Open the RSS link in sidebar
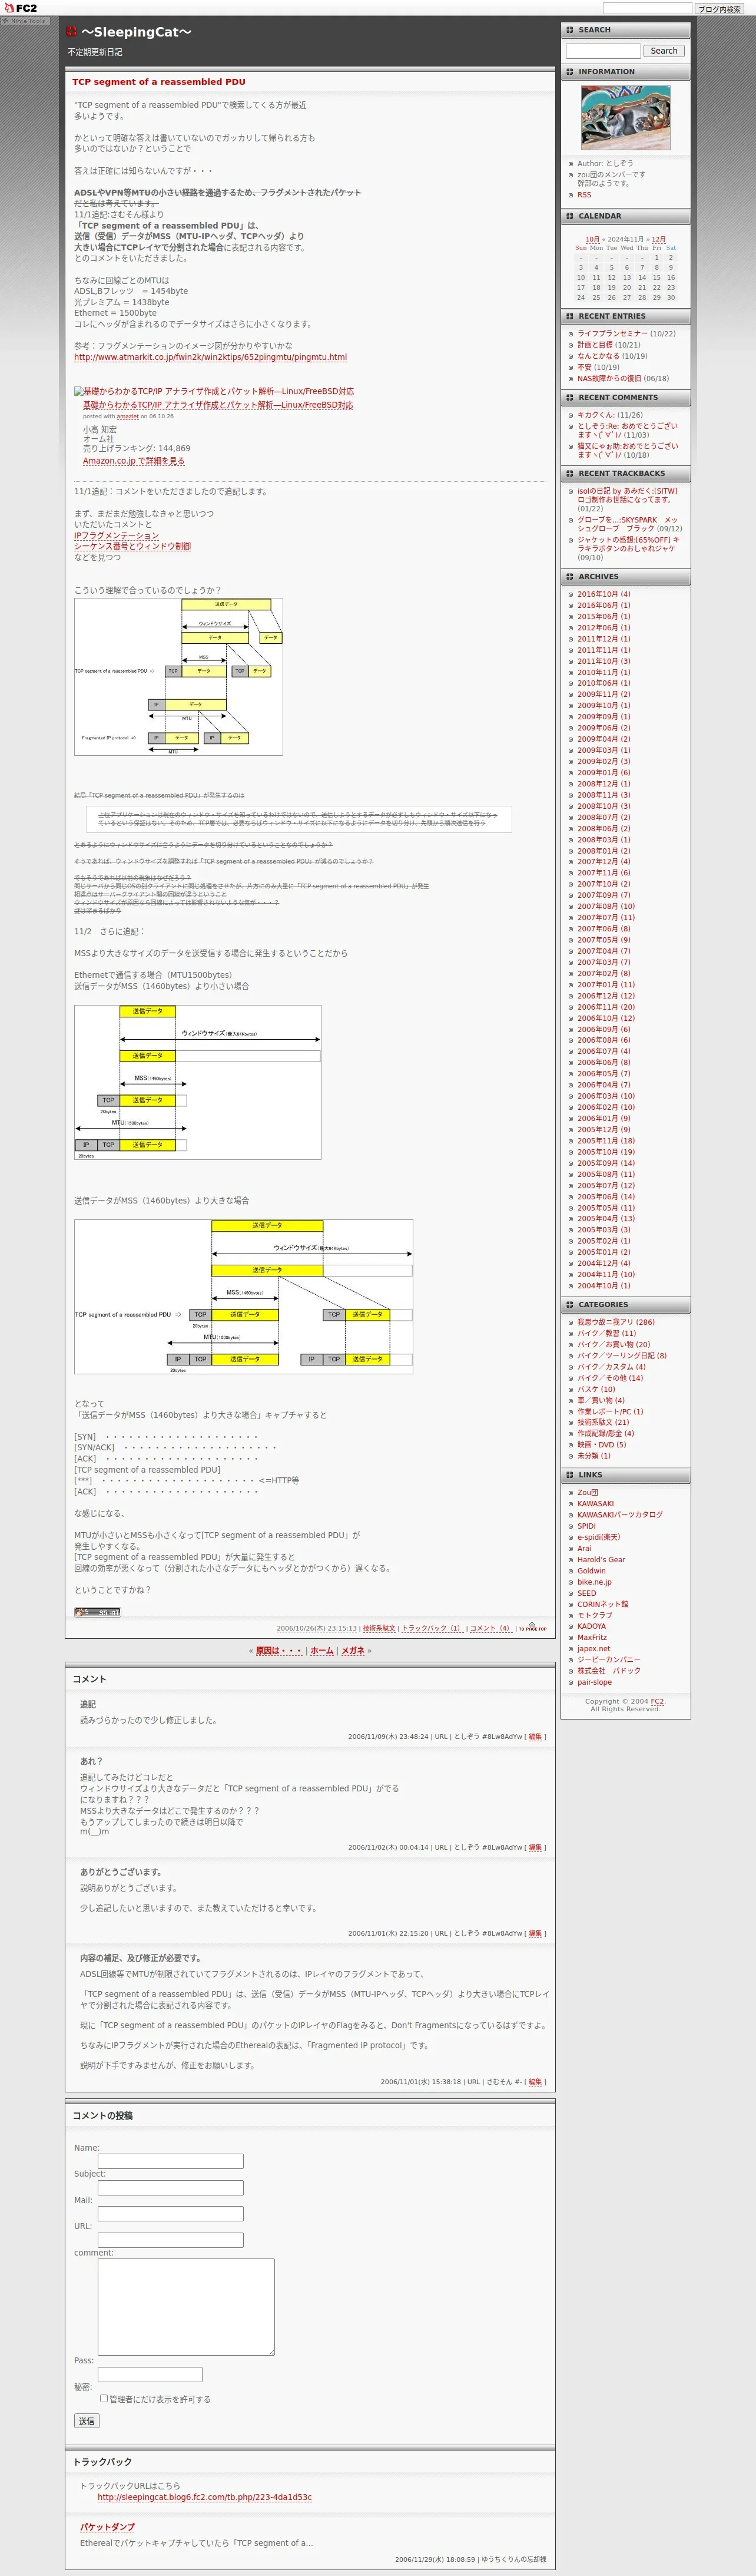 click(584, 195)
